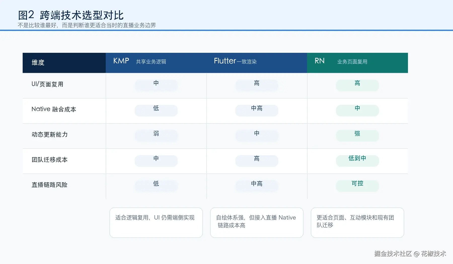This screenshot has height=264, width=453.
Task: Click the "业务页面复用" header caption
Action: (x=352, y=62)
